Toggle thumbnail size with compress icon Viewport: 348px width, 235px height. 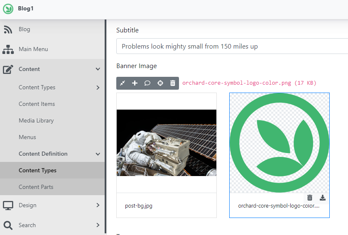123,83
